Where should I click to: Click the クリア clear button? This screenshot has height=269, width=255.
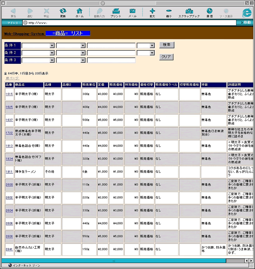point(166,57)
